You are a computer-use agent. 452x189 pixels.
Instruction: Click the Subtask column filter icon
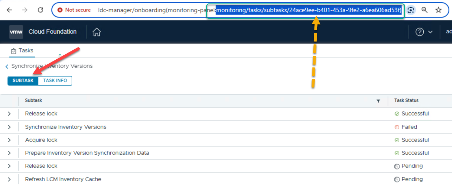[378, 101]
